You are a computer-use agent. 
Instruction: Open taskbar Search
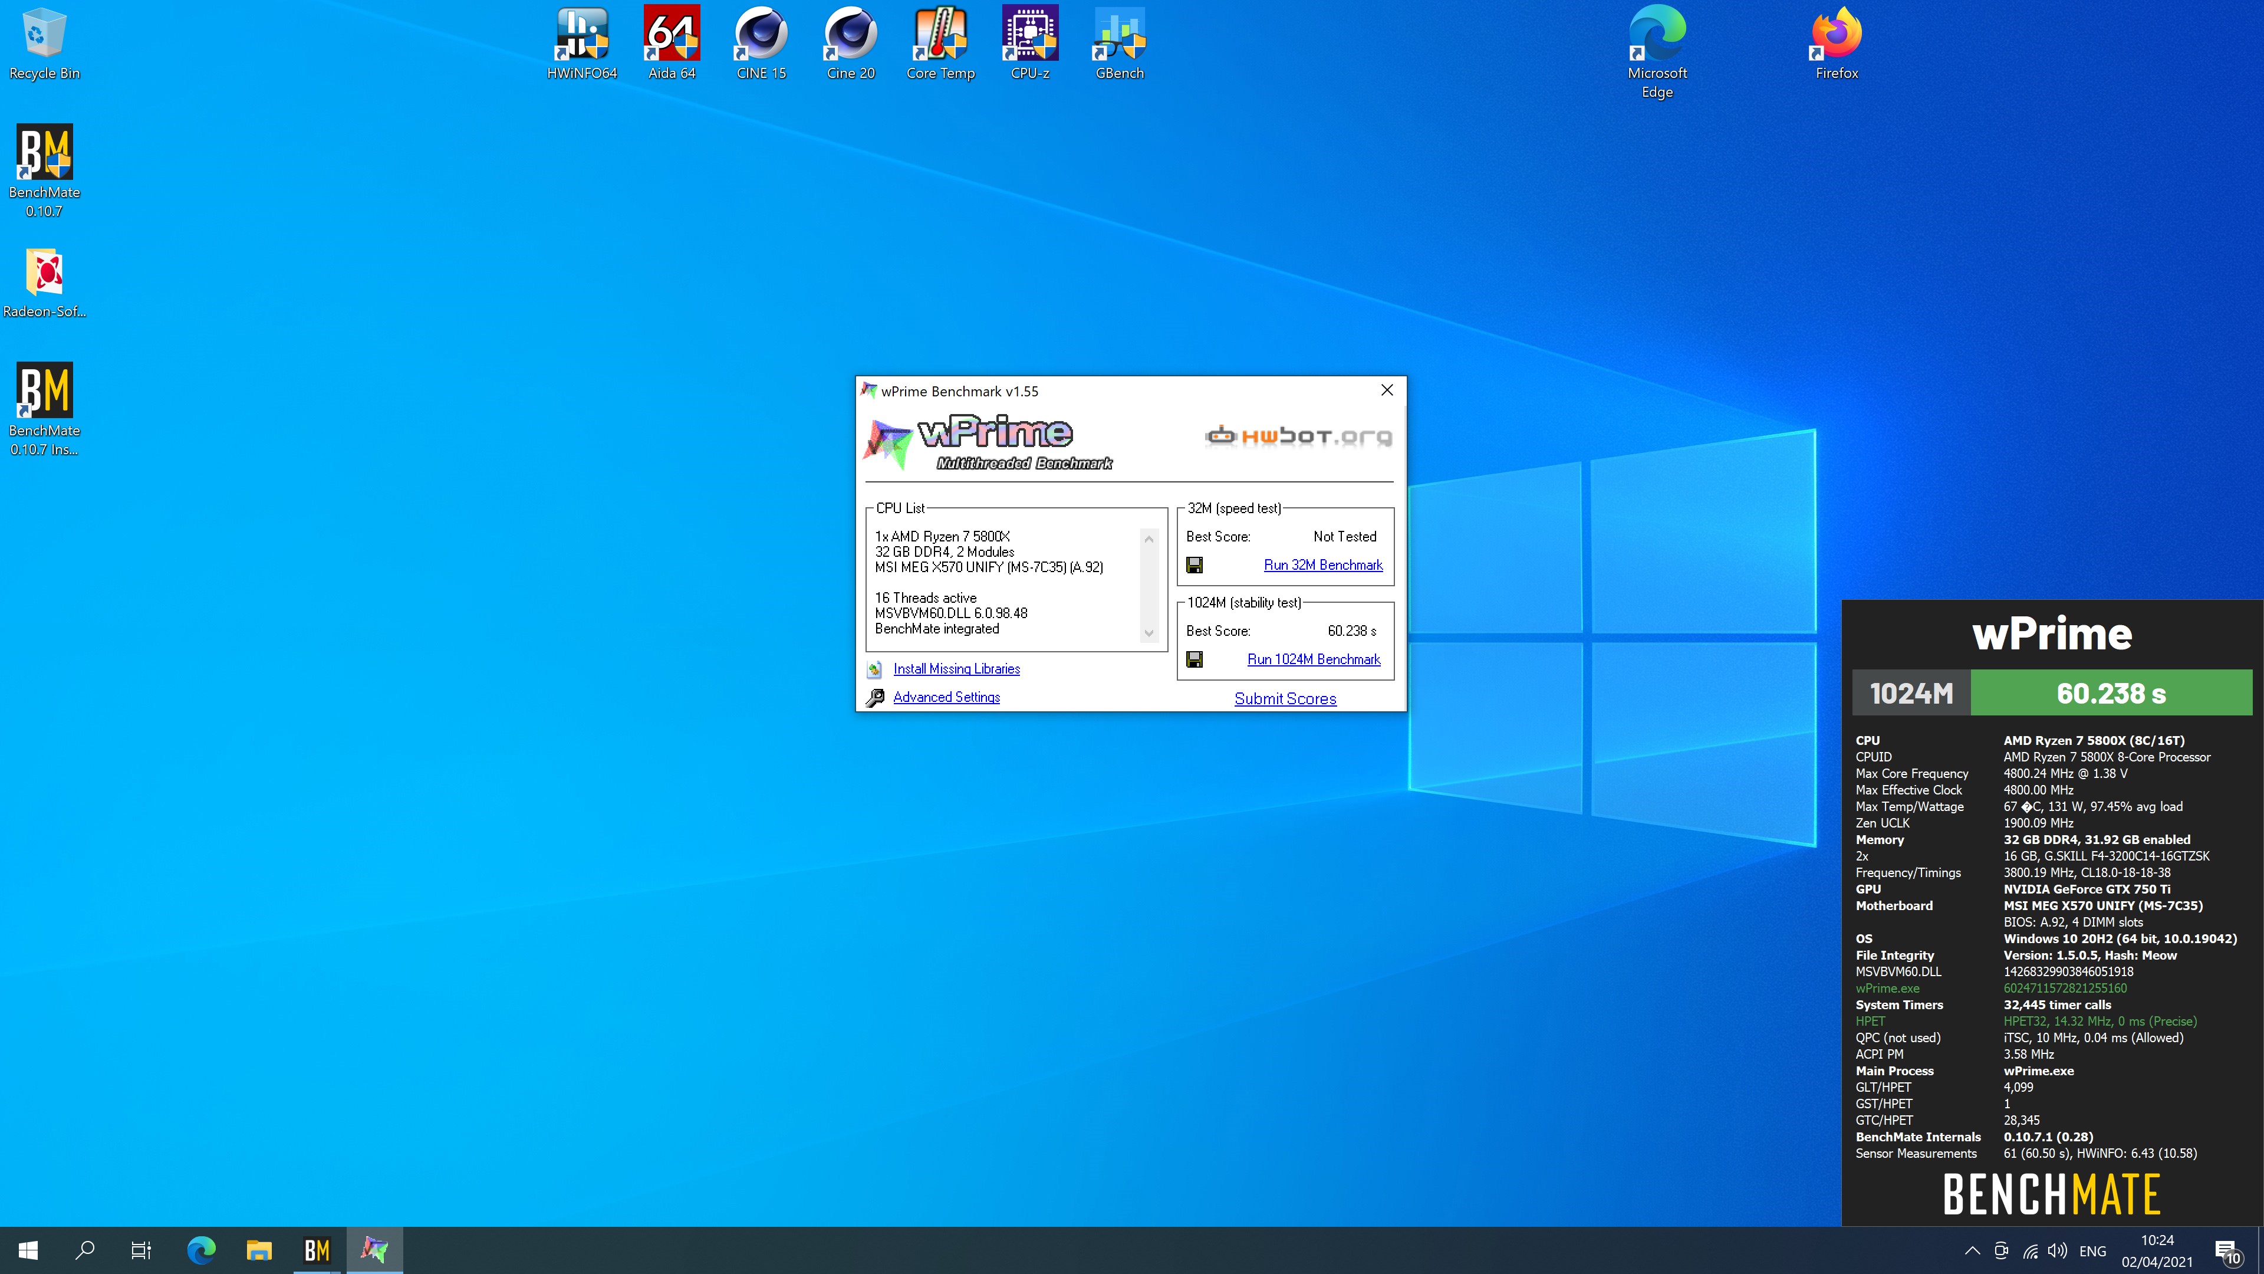[x=84, y=1250]
